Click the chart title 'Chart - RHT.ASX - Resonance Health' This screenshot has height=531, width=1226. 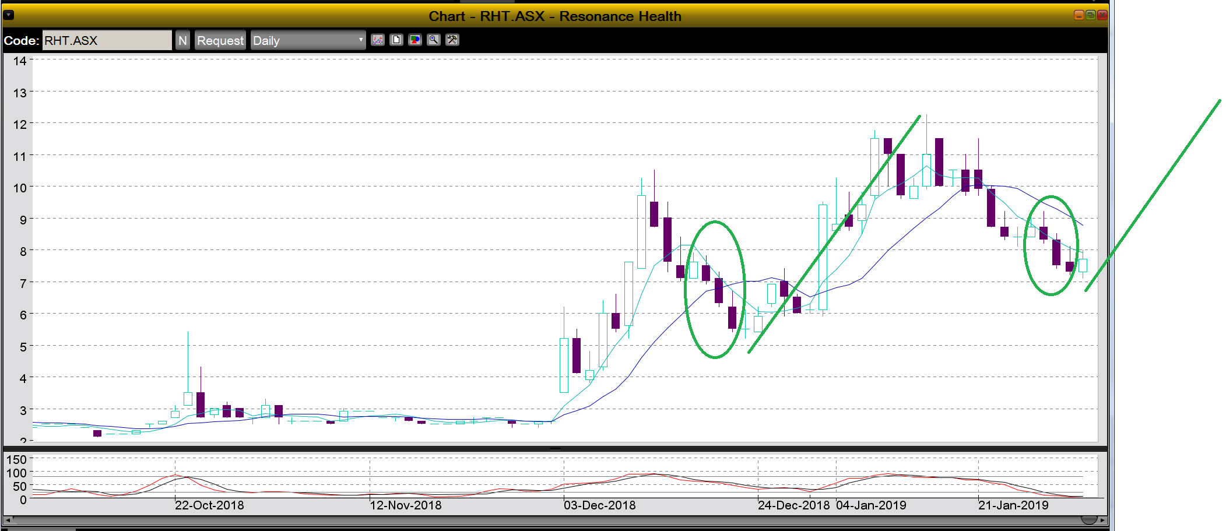tap(555, 16)
